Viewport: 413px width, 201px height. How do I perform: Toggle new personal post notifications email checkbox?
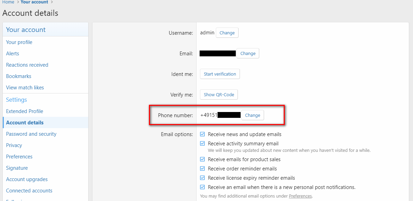[x=203, y=187]
